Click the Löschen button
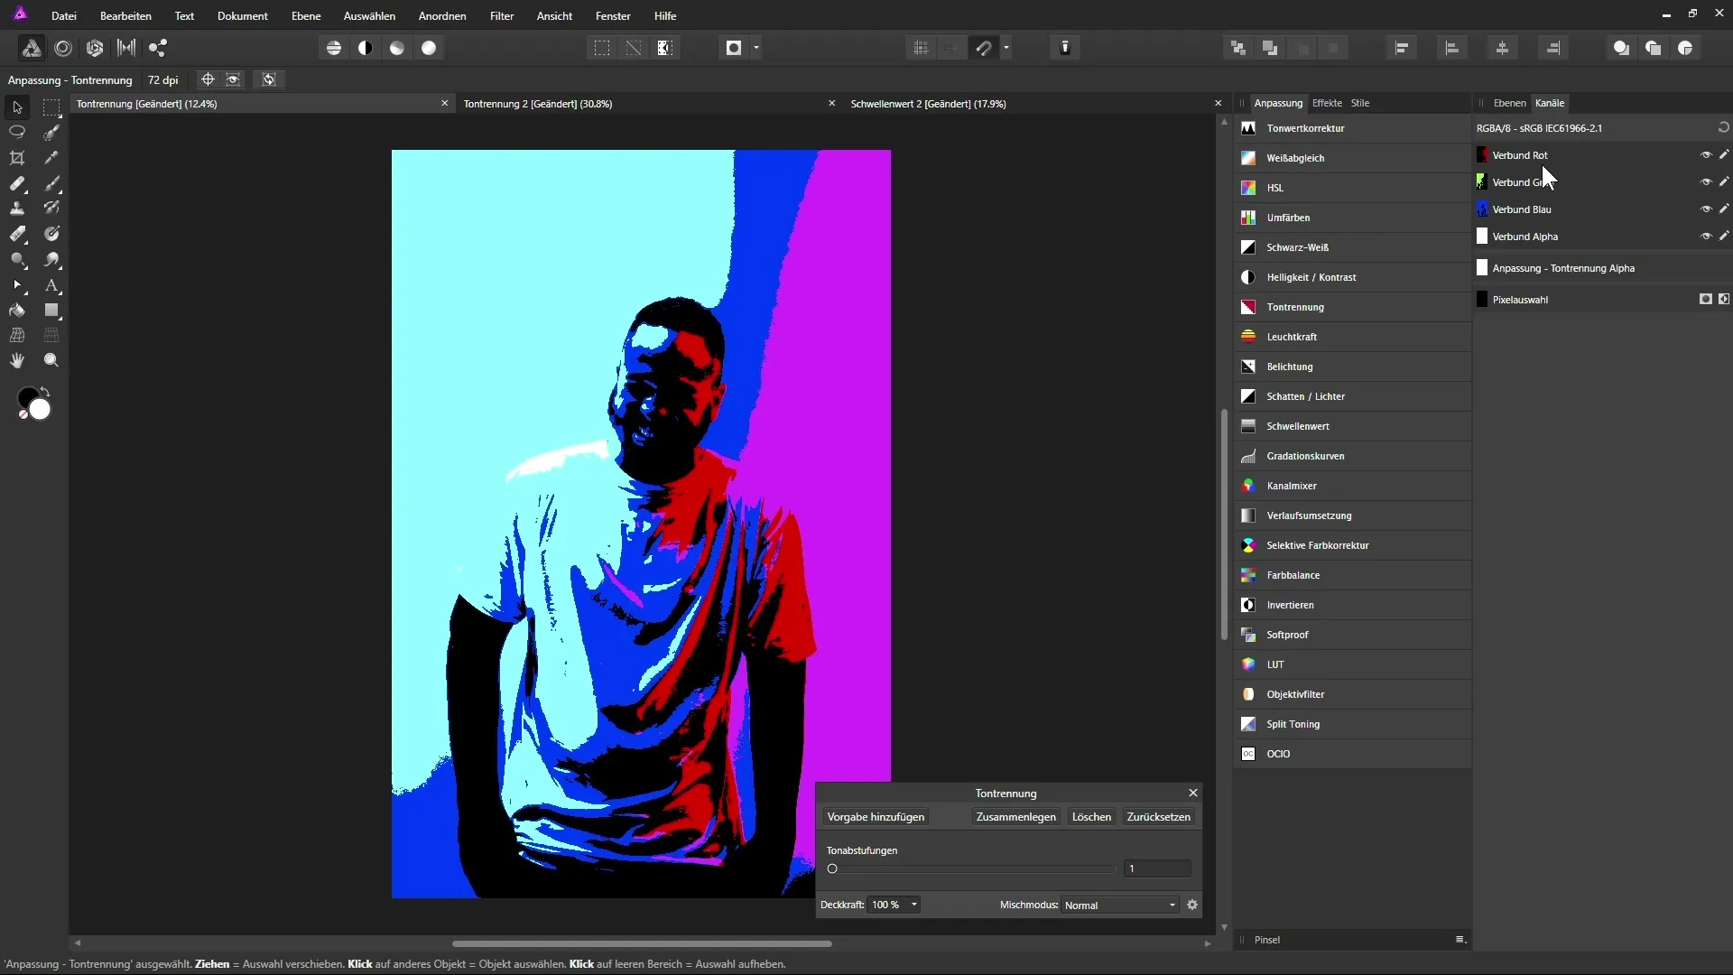This screenshot has width=1733, height=975. click(1091, 817)
